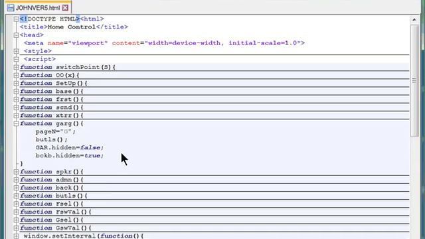Click the pageN="G"; line
The width and height of the screenshot is (425, 239).
click(x=56, y=131)
